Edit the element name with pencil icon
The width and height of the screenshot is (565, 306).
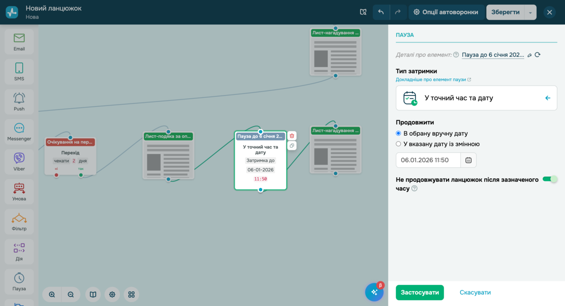click(x=529, y=55)
